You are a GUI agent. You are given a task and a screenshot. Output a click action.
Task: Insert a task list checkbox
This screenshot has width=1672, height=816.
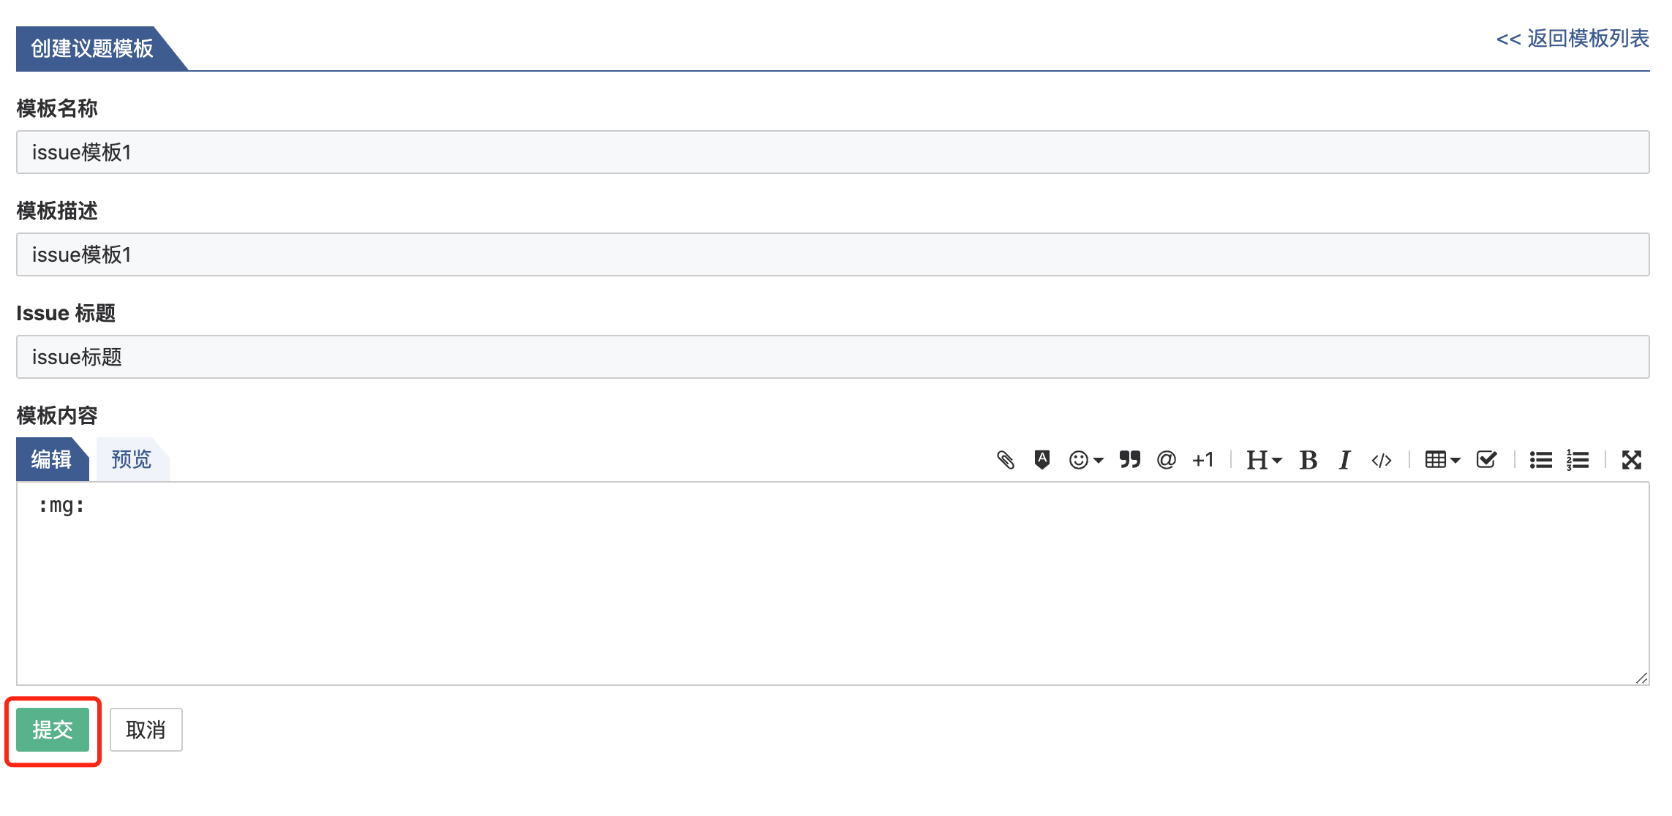(1487, 460)
